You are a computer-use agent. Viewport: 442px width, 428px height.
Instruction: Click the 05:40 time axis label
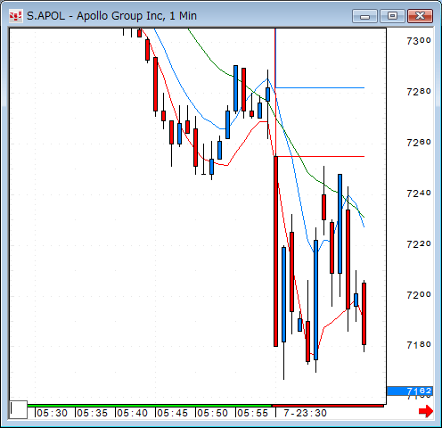click(x=132, y=413)
